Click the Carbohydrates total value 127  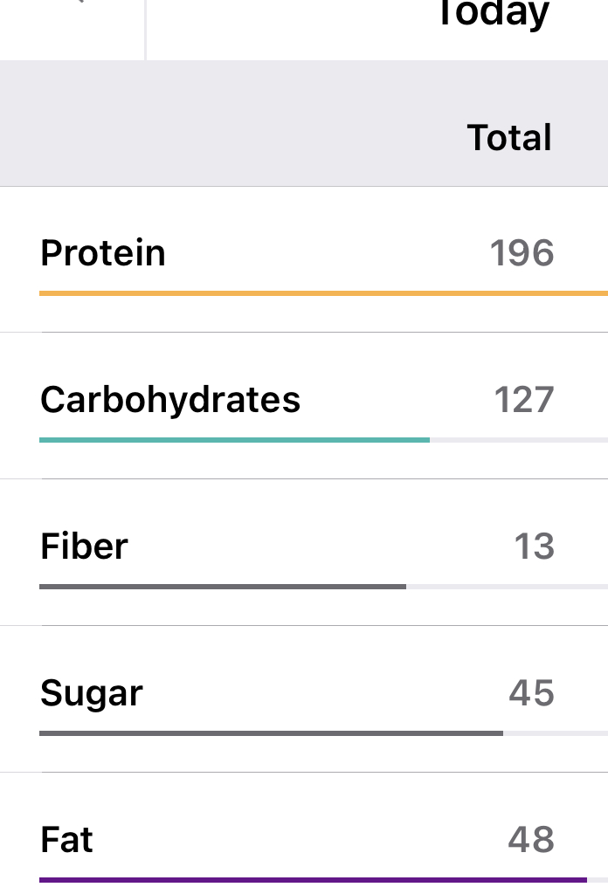point(524,400)
